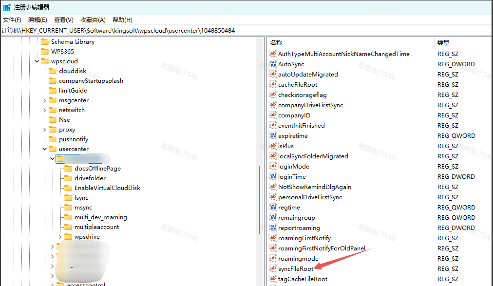Click the wpscloud folder icon
Image resolution: width=493 pixels, height=286 pixels.
pos(45,61)
